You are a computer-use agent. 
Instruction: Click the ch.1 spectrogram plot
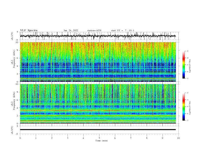98,62
